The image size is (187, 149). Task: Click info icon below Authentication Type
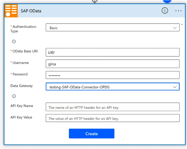click(14, 42)
